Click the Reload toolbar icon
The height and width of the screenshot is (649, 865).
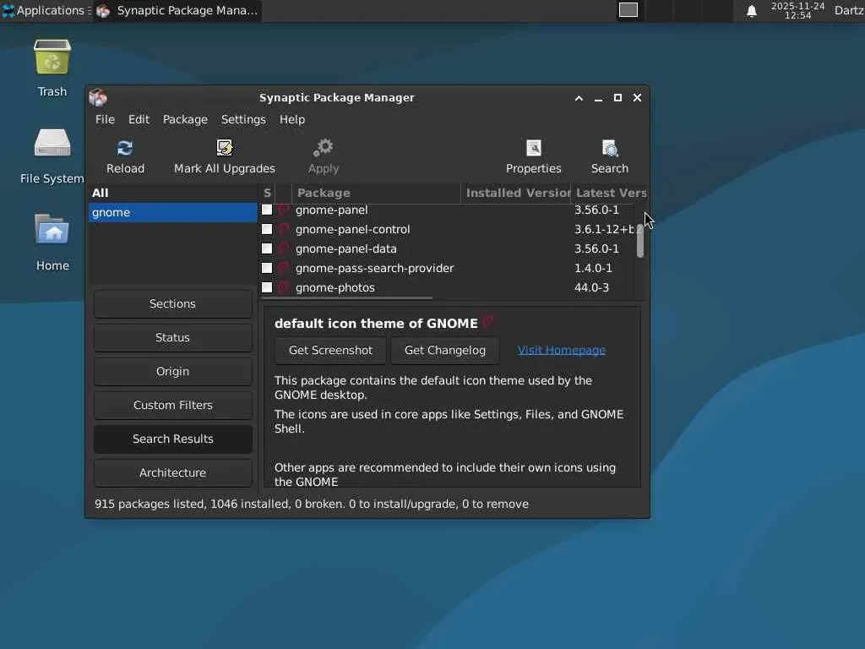tap(125, 148)
